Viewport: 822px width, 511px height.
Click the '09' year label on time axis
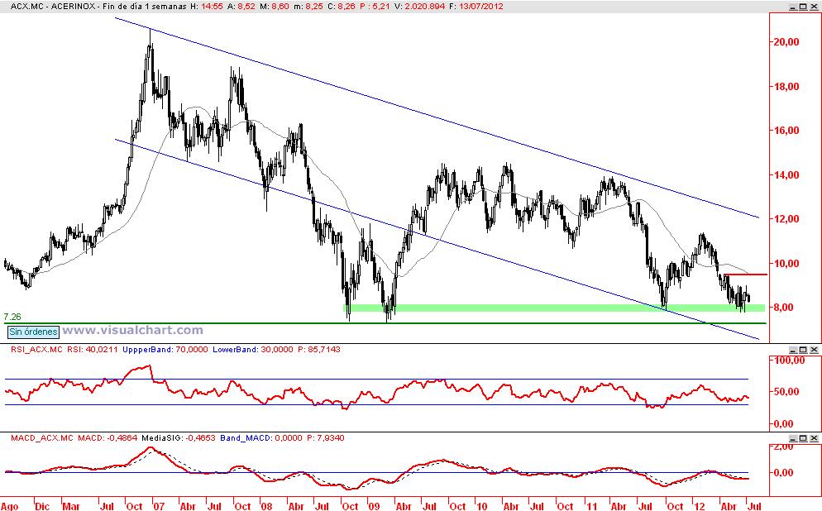374,506
